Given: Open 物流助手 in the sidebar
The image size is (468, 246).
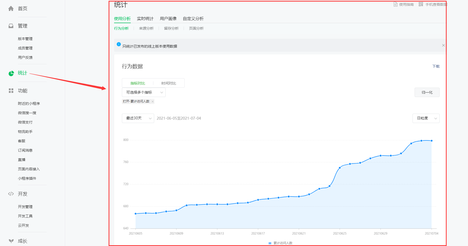Looking at the screenshot, I should click(25, 132).
